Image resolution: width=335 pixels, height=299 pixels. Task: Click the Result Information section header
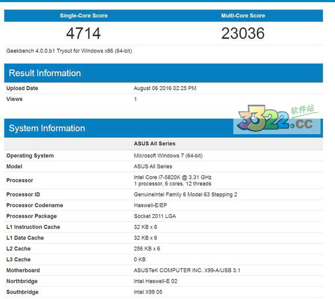(163, 73)
